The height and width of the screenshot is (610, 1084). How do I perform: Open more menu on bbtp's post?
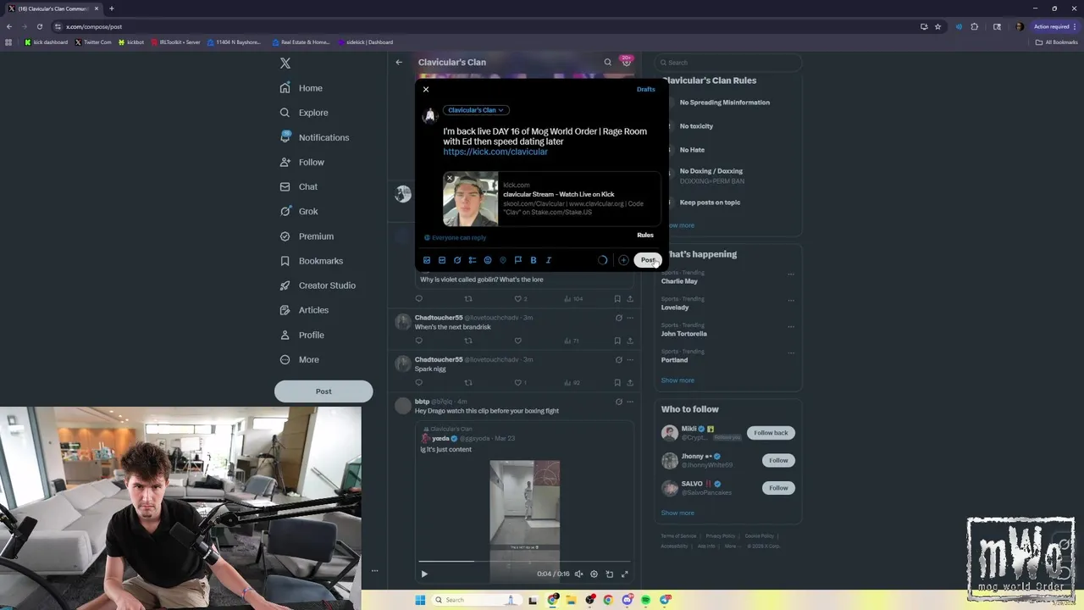[629, 402]
